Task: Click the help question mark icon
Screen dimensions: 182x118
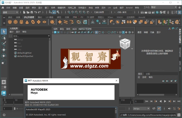Action: coord(4,115)
